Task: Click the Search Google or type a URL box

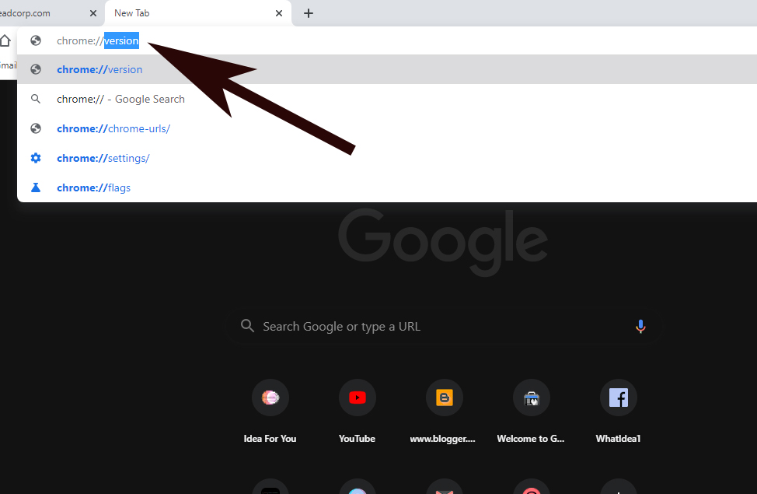Action: 444,326
